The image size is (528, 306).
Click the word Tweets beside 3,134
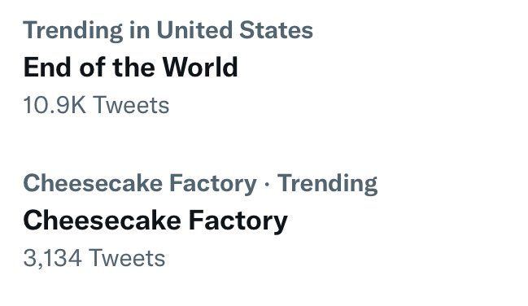[x=127, y=259]
